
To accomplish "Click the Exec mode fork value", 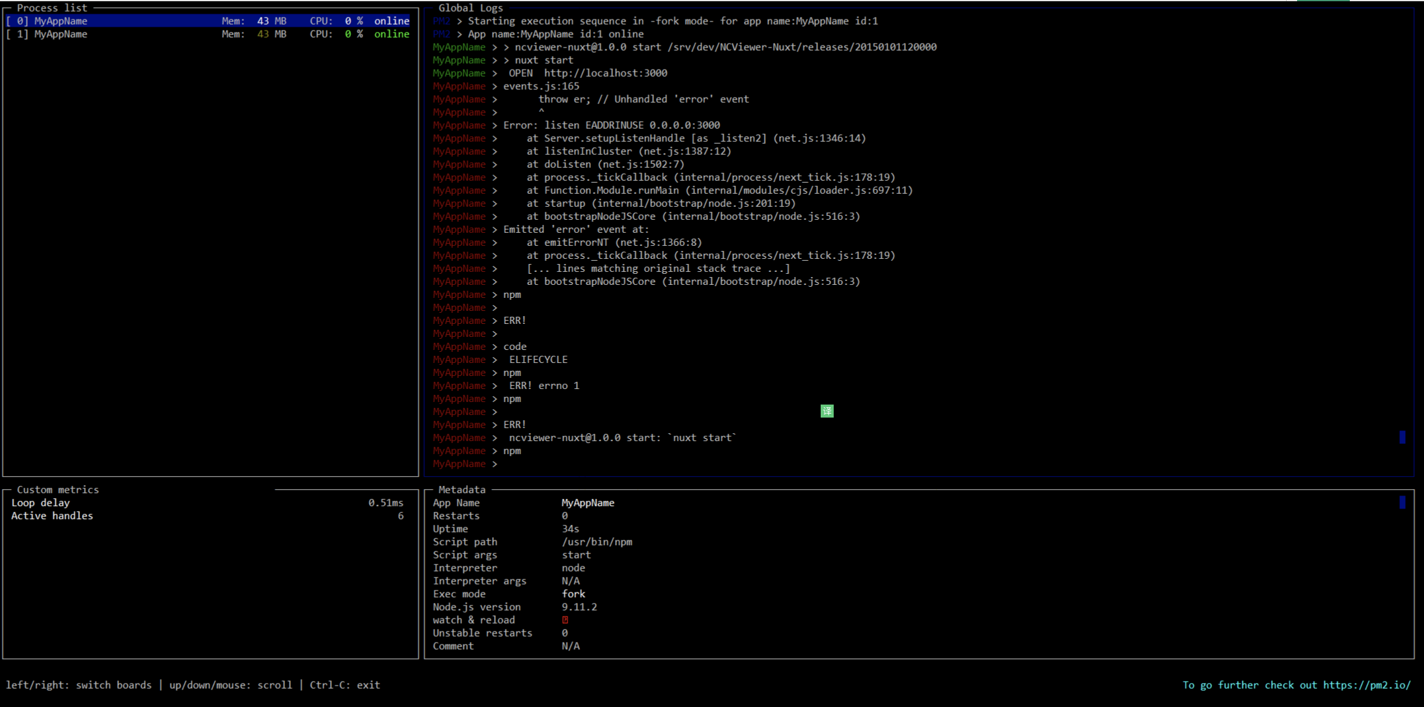I will click(573, 594).
